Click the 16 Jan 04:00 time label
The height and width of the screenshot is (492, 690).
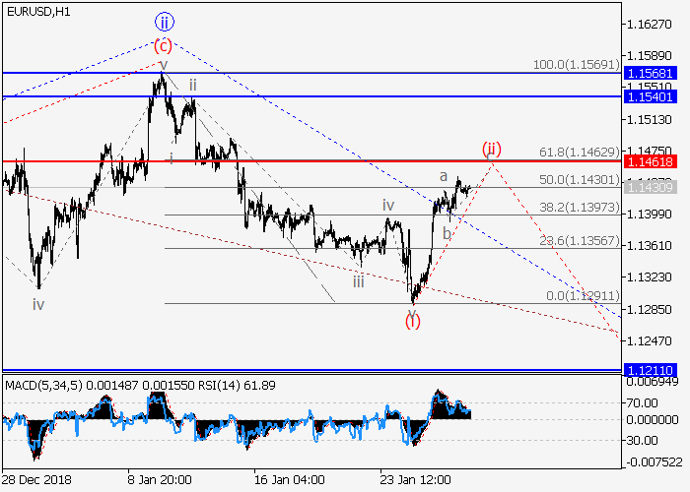[289, 479]
